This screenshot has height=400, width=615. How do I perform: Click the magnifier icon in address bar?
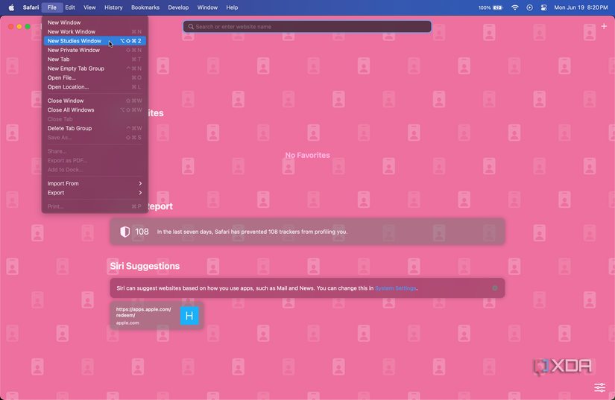coord(191,27)
